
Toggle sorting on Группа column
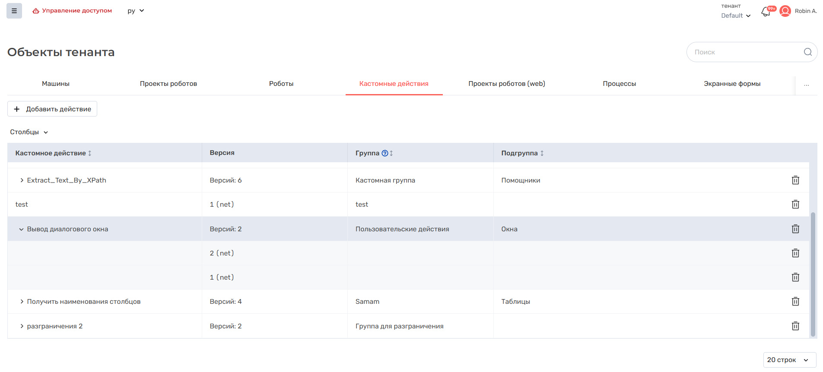coord(391,153)
